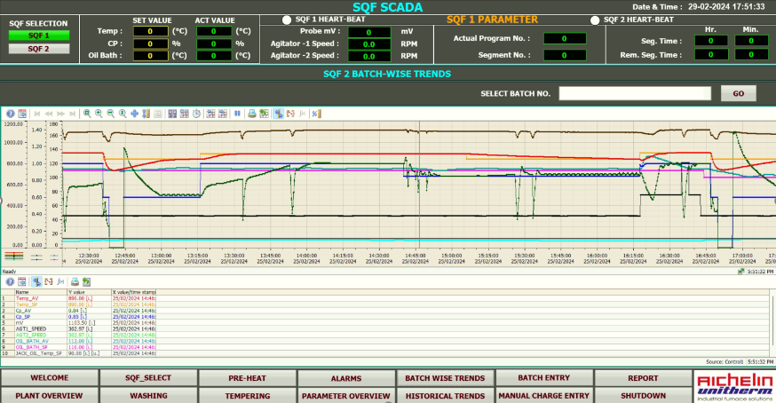Image resolution: width=776 pixels, height=403 pixels.
Task: Open the ALARMS page
Action: (345, 378)
